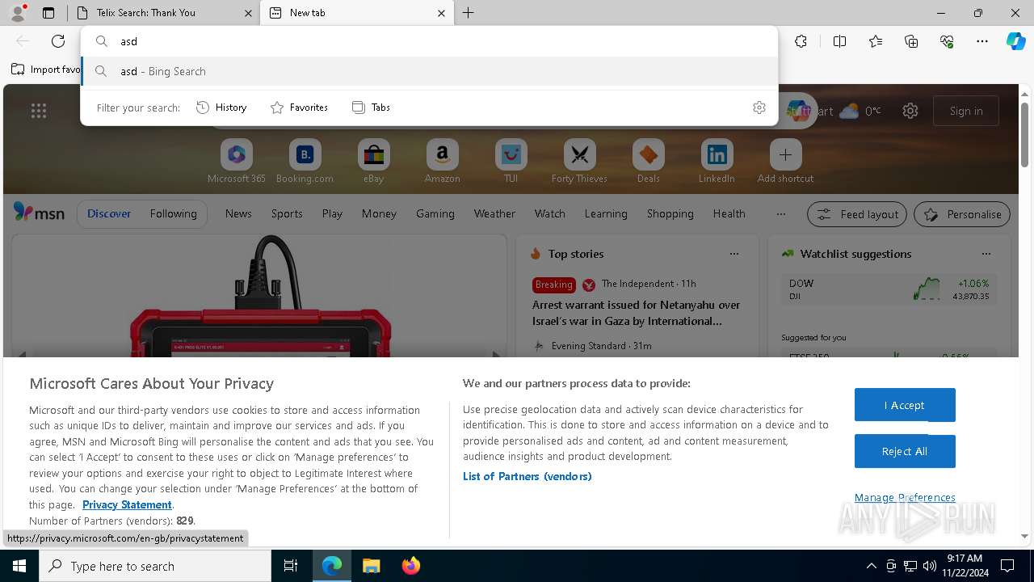This screenshot has height=582, width=1034.
Task: Open eBay shortcut tile
Action: [374, 162]
